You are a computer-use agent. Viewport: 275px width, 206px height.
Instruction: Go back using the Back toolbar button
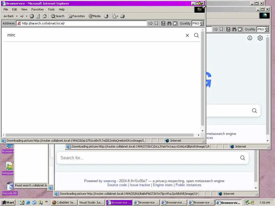[8, 16]
